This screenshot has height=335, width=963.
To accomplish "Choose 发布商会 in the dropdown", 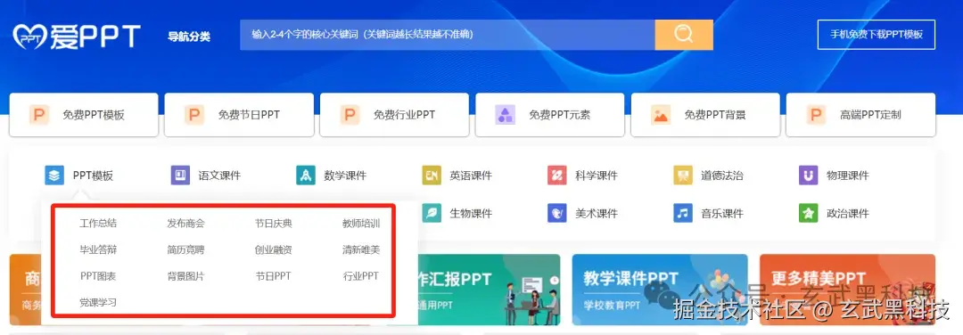I will pyautogui.click(x=186, y=224).
